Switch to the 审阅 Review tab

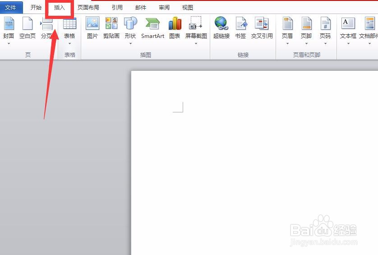[164, 8]
